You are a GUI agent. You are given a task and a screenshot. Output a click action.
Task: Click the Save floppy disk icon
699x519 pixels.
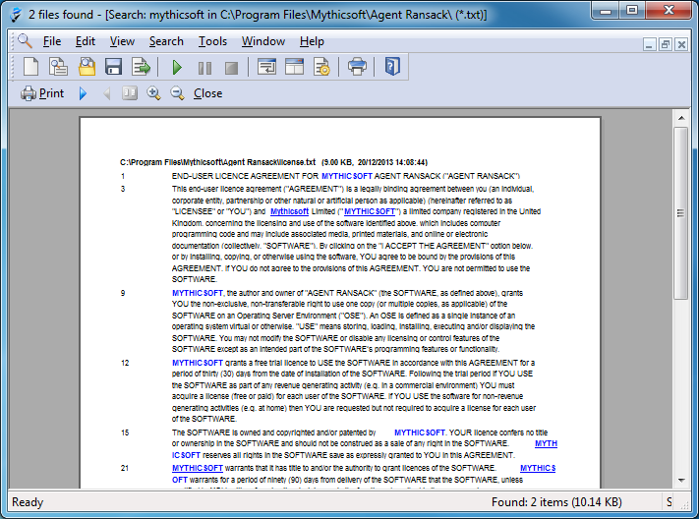[x=113, y=67]
